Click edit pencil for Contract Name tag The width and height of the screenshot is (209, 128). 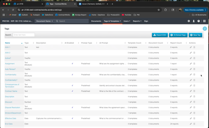coord(191,91)
